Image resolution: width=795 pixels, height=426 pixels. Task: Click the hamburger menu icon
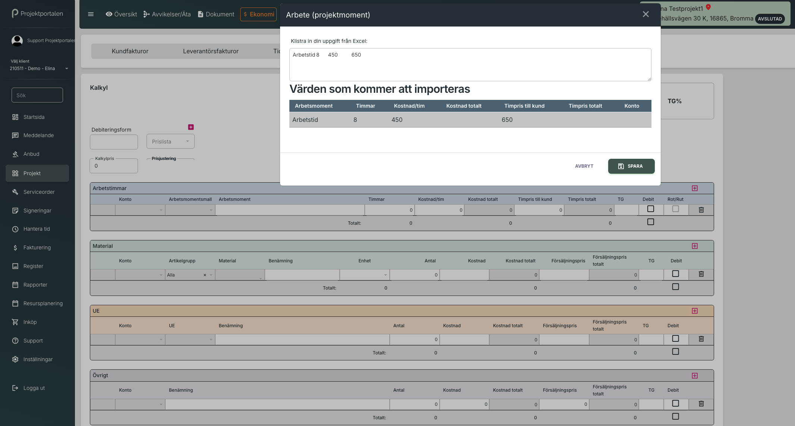(x=91, y=14)
